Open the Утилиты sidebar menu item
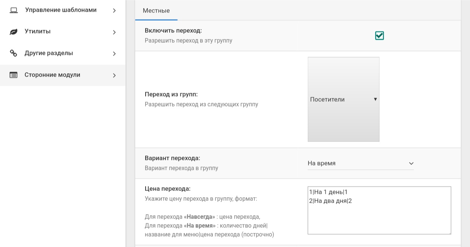This screenshot has height=247, width=470. pyautogui.click(x=38, y=31)
